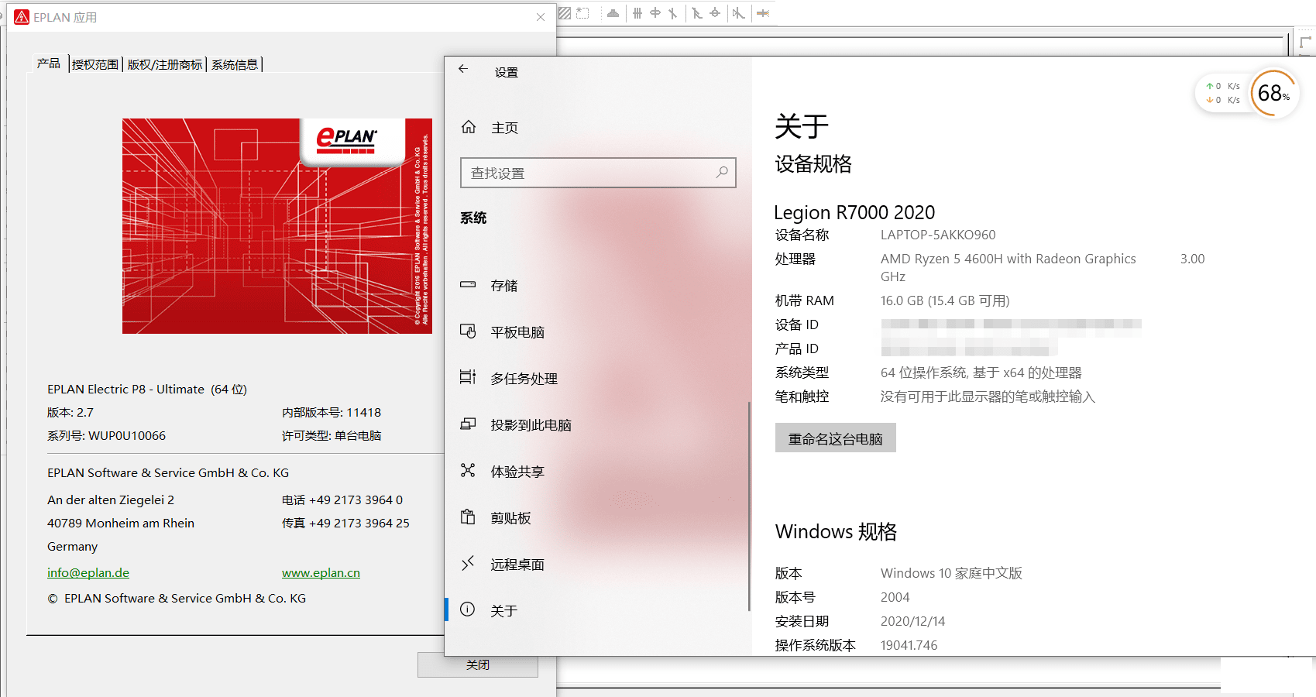This screenshot has height=697, width=1316.
Task: Open the info@eplan.de email link
Action: click(x=88, y=573)
